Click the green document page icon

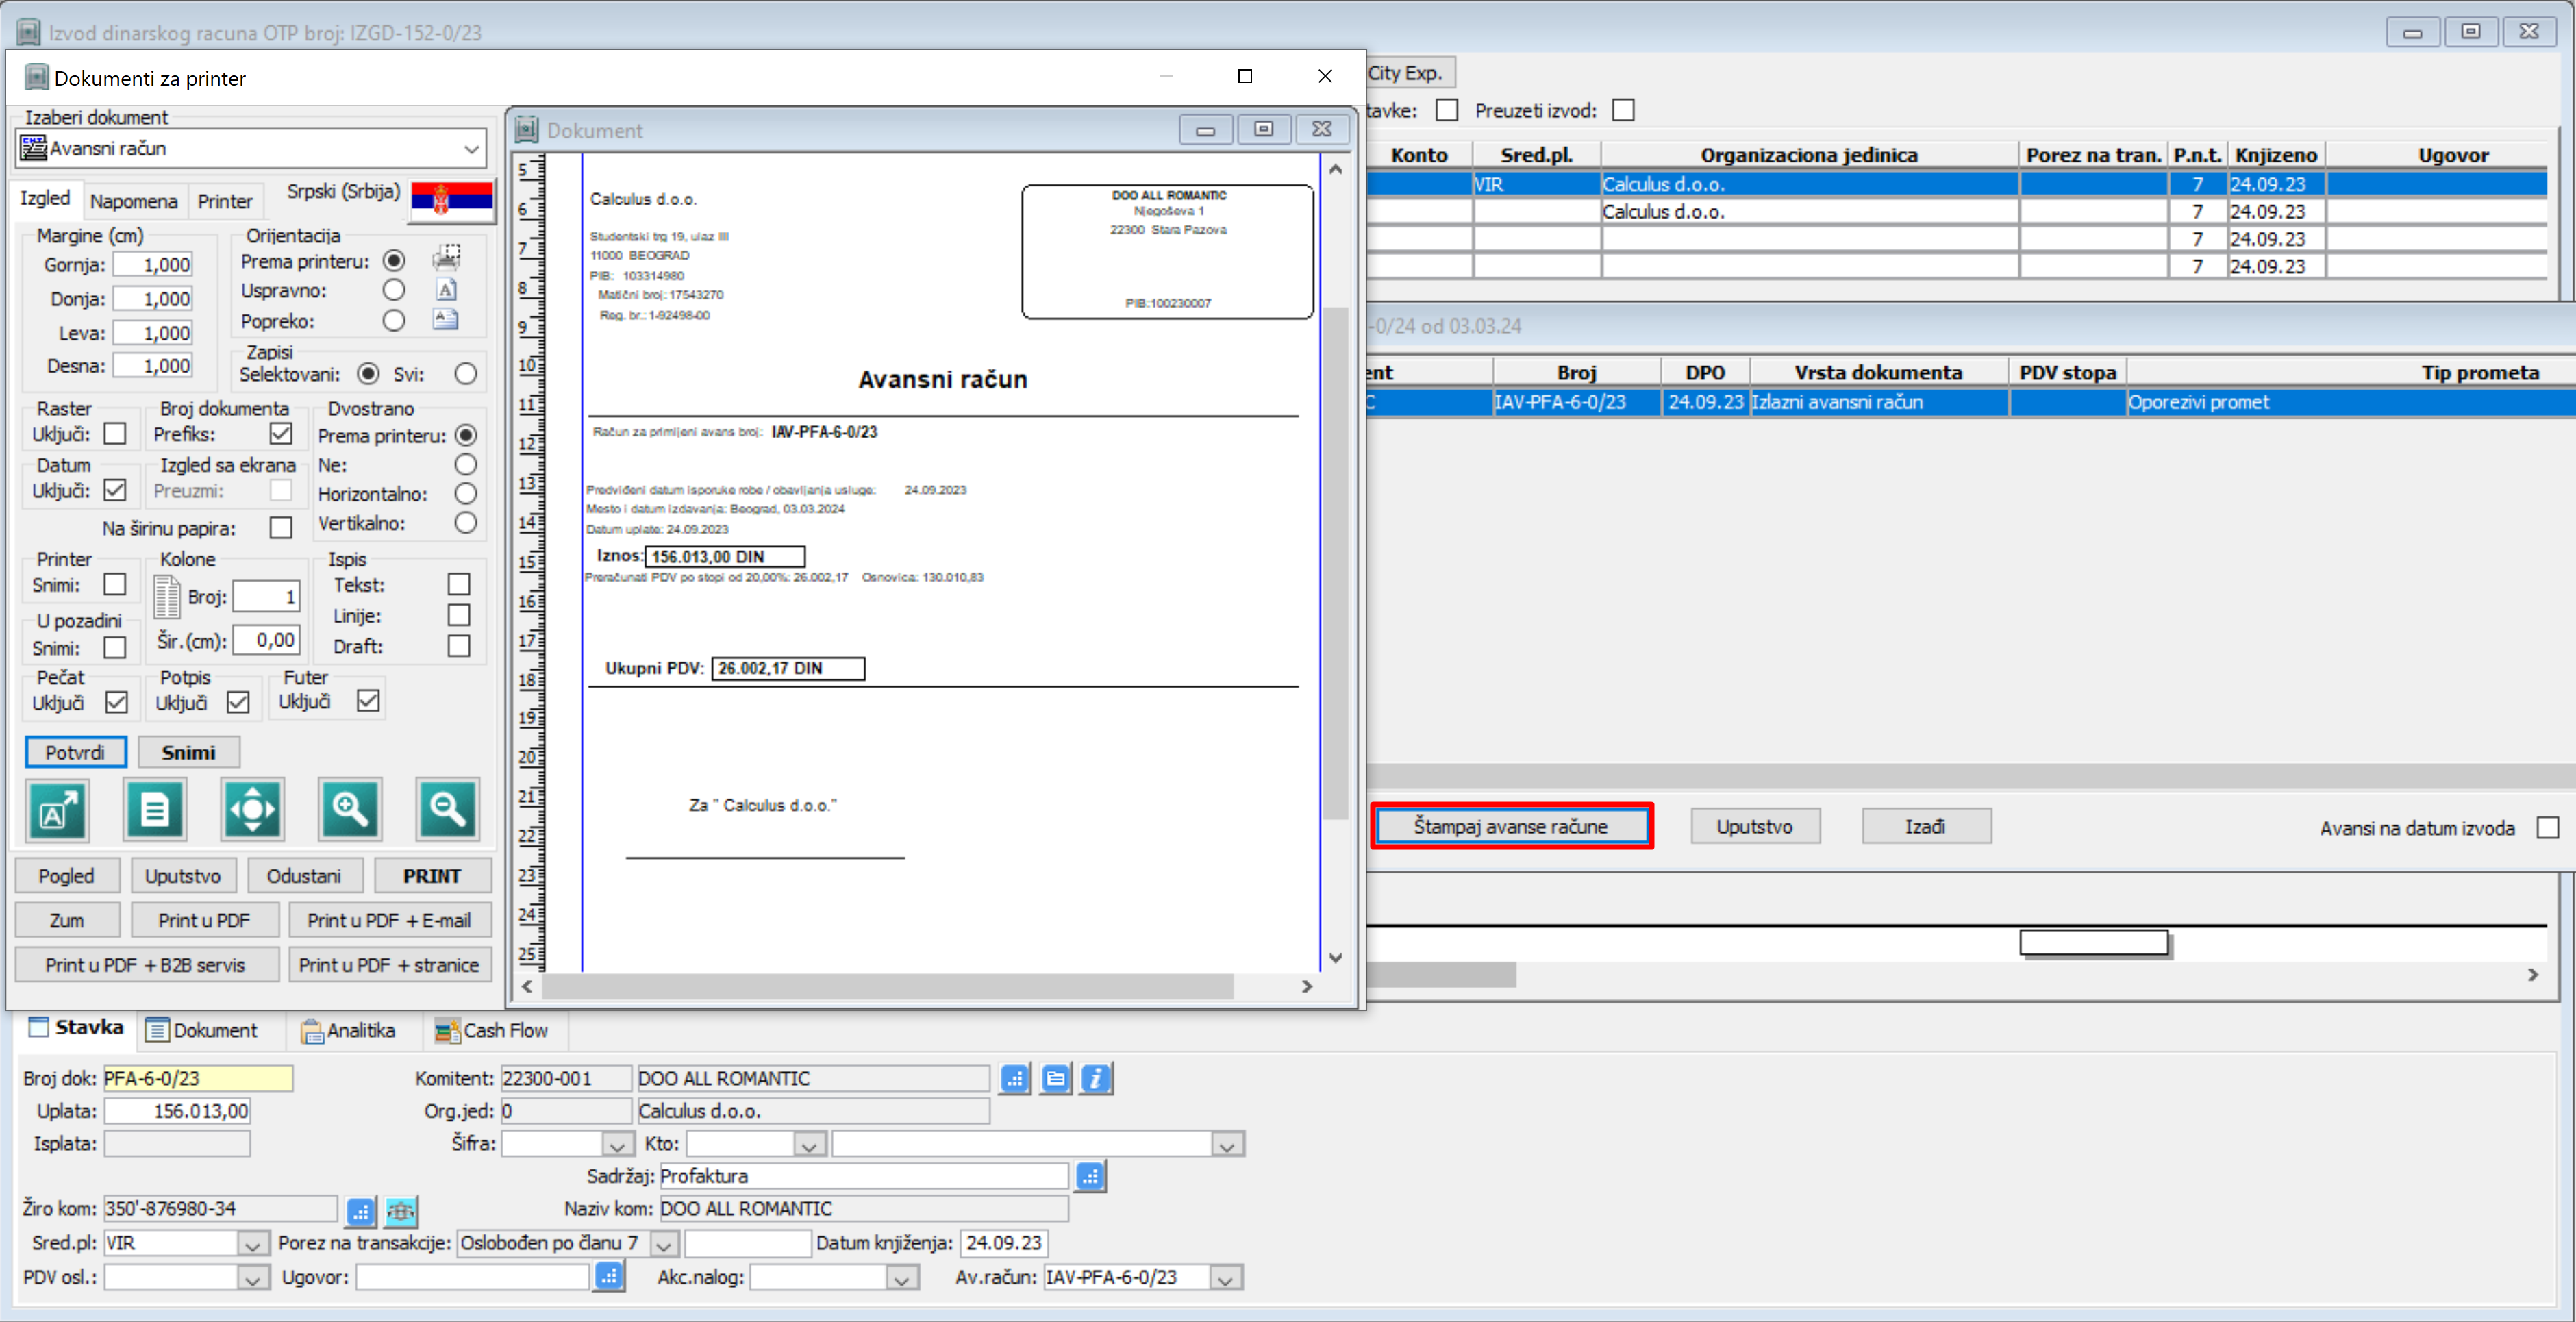click(x=155, y=809)
